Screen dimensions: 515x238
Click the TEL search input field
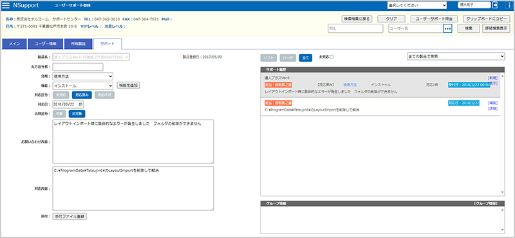[355, 28]
